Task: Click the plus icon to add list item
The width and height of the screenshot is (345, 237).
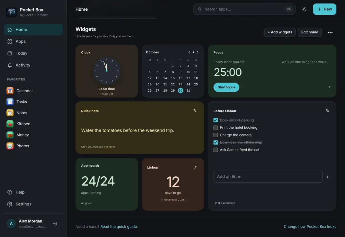Action: tap(327, 177)
